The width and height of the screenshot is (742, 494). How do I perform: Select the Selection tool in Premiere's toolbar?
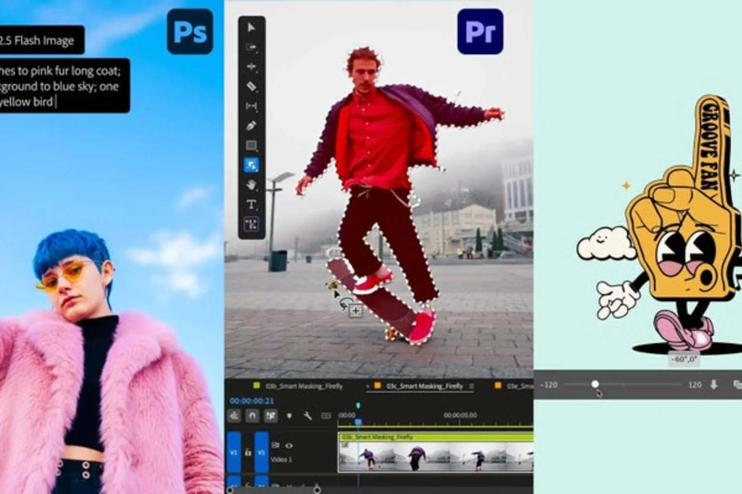[x=251, y=27]
